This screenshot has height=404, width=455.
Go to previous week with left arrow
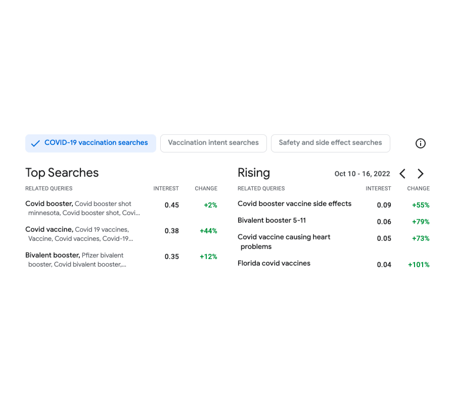pyautogui.click(x=402, y=174)
